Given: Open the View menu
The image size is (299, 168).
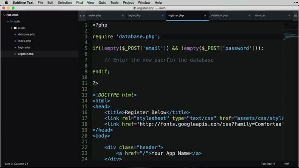Looking at the screenshot, I should (x=91, y=2).
